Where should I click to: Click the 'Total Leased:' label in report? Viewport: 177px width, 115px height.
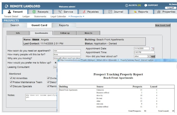(x=163, y=111)
